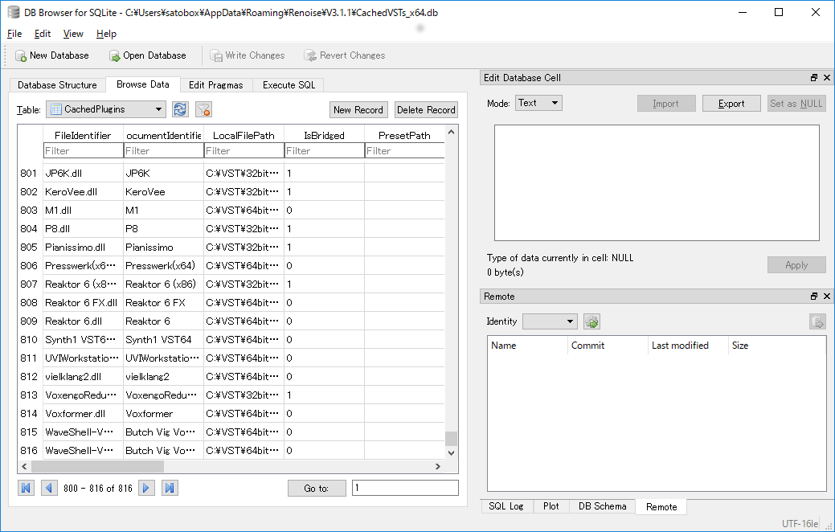Click the Import cell button
Screen dimensions: 835x532
pyautogui.click(x=666, y=104)
